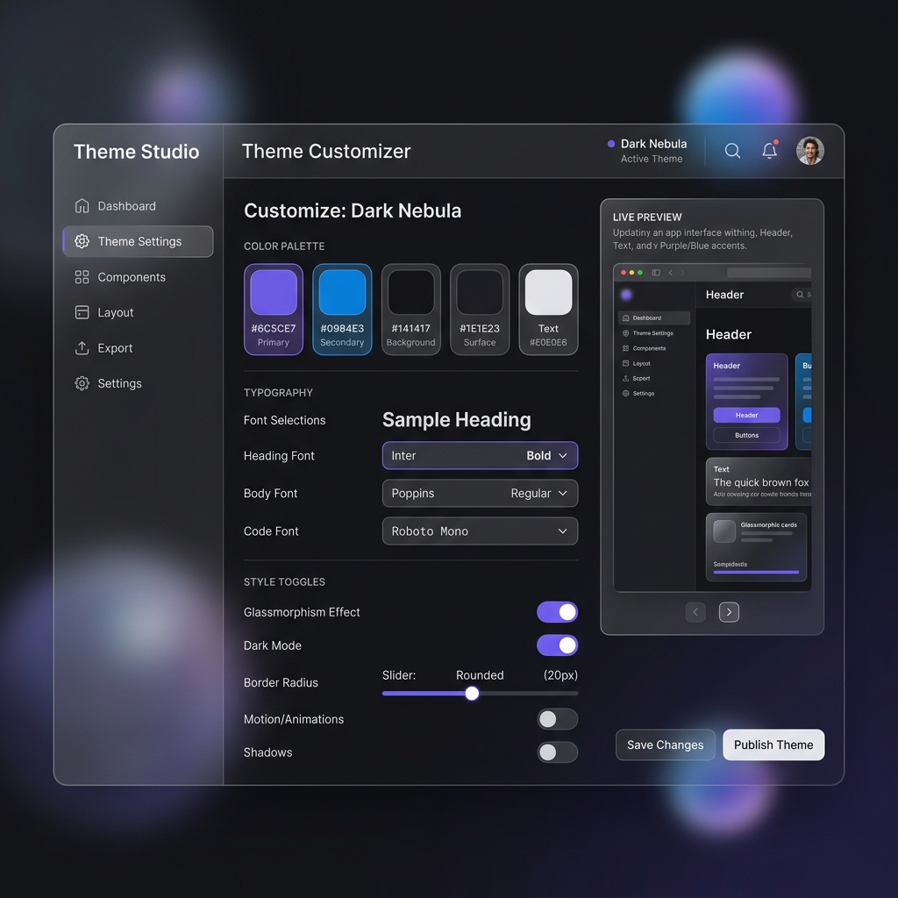Click the Save Changes button

point(665,745)
